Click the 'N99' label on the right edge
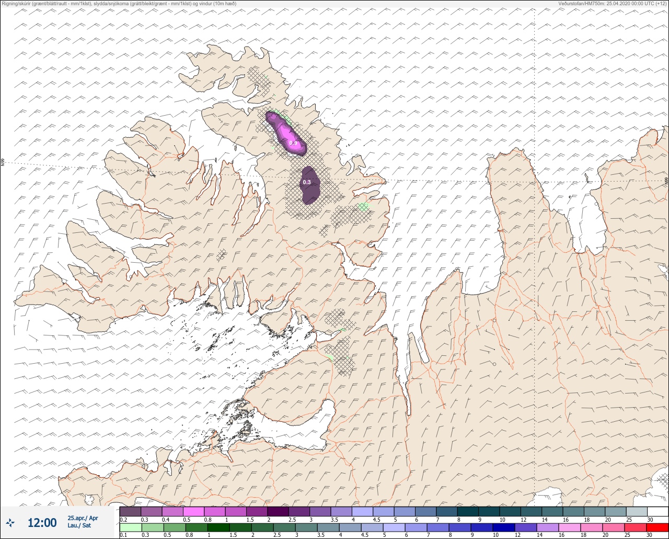Screen dimensions: 669x539 (x=666, y=181)
